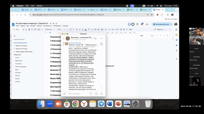Toggle underline formatting in Docs toolbar
The height and width of the screenshot is (114, 204).
tap(83, 29)
